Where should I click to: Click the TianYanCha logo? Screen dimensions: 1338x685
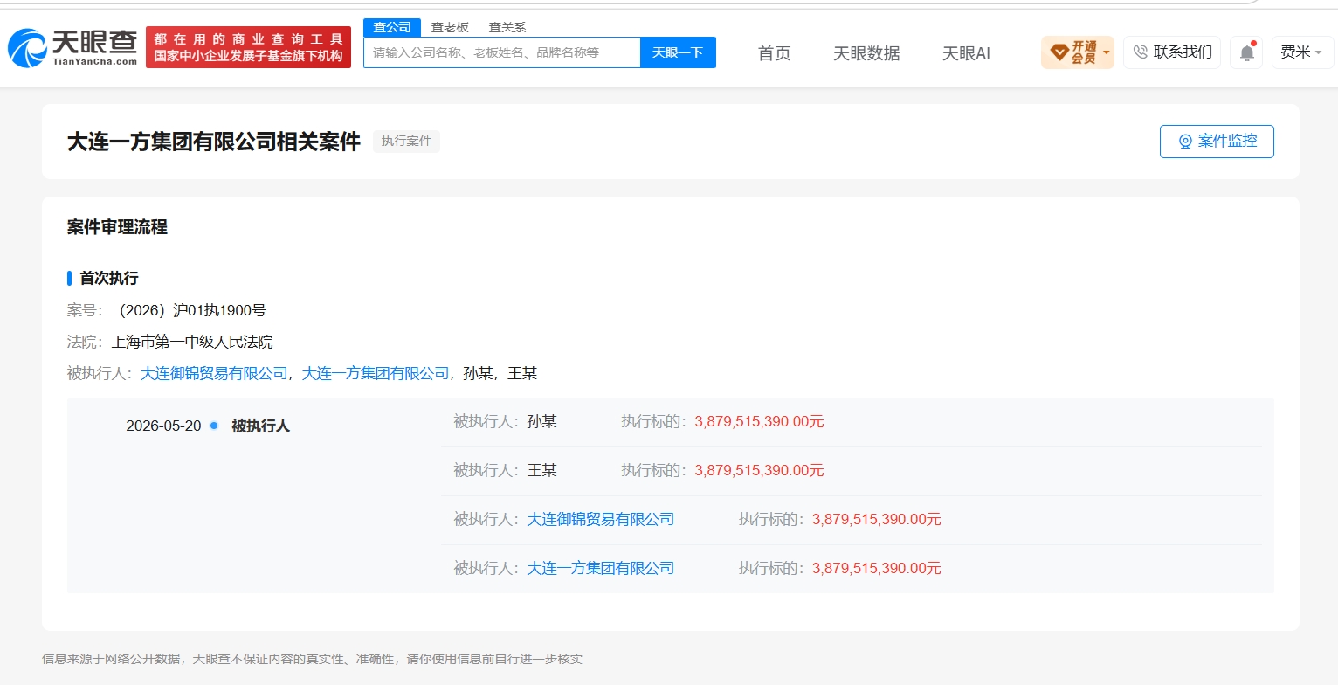pos(72,47)
